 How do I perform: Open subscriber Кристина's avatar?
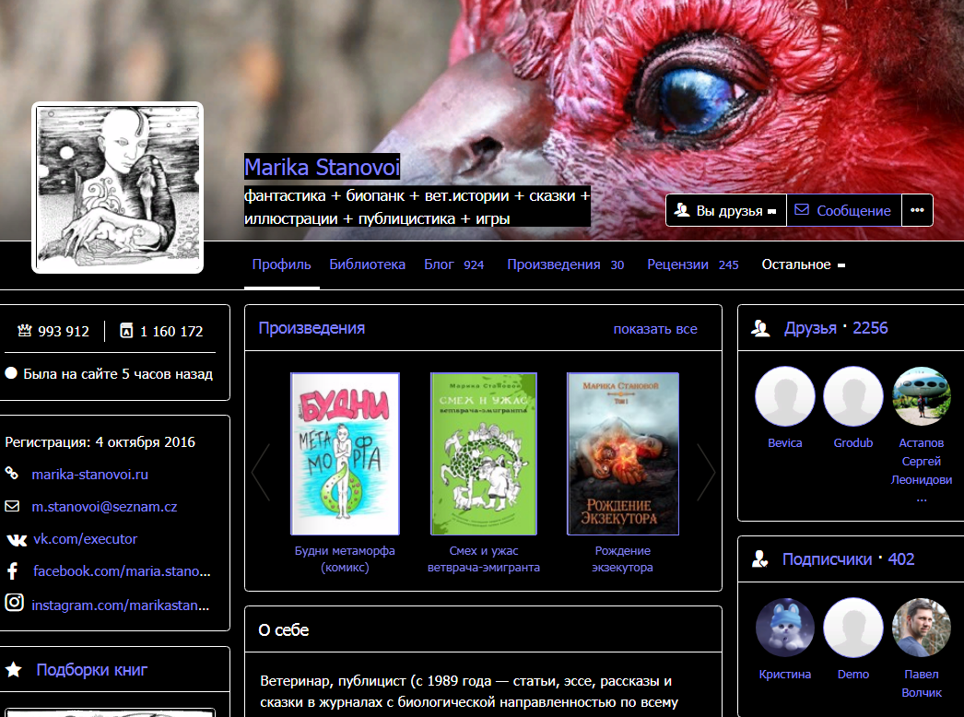(x=785, y=628)
